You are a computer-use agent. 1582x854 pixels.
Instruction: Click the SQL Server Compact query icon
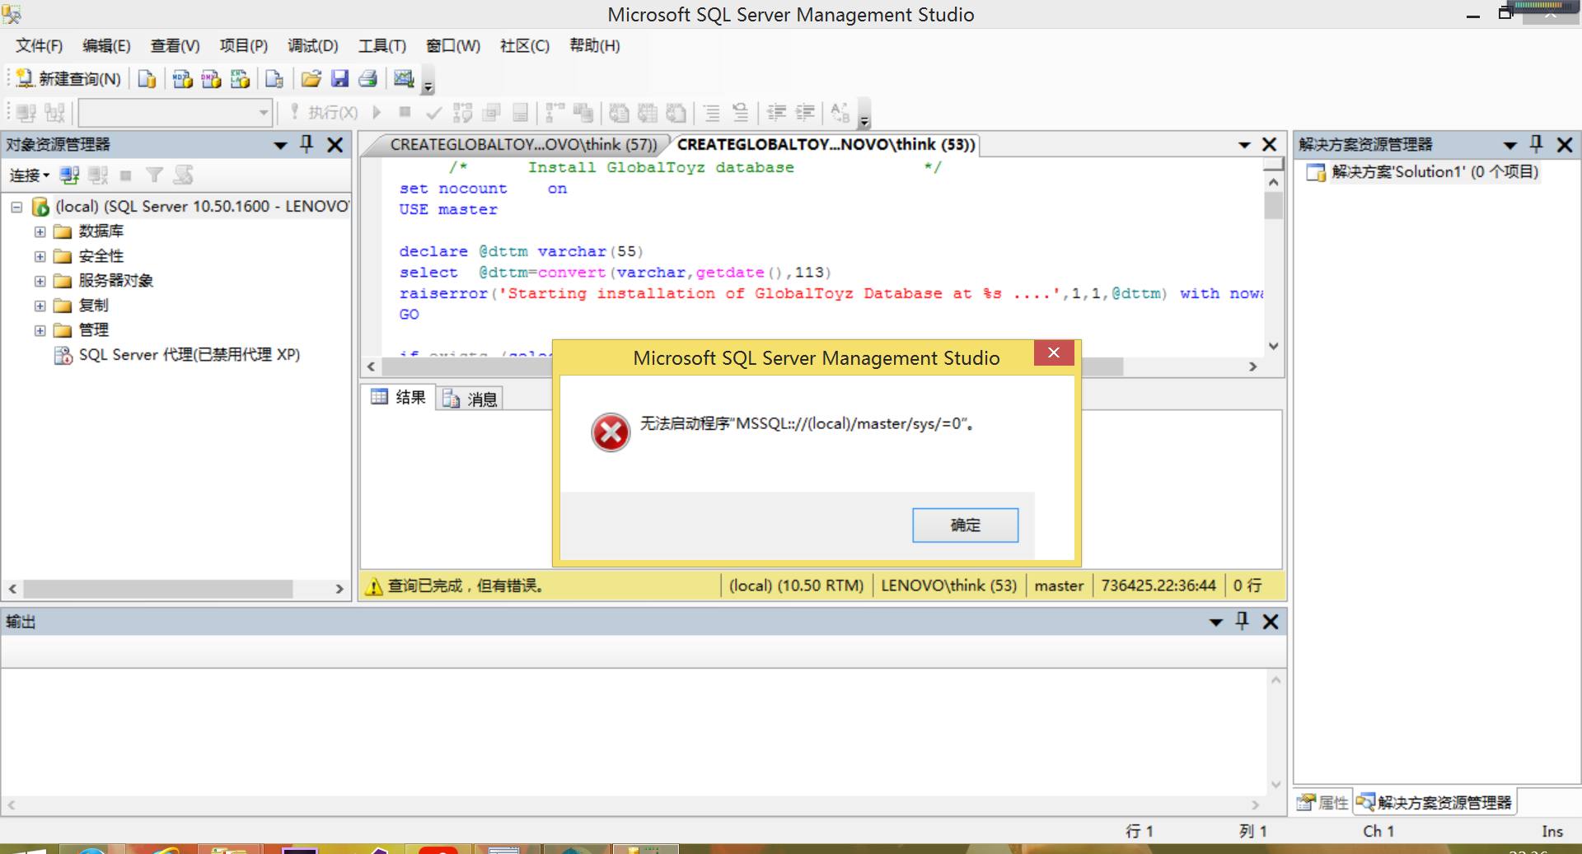tap(274, 78)
